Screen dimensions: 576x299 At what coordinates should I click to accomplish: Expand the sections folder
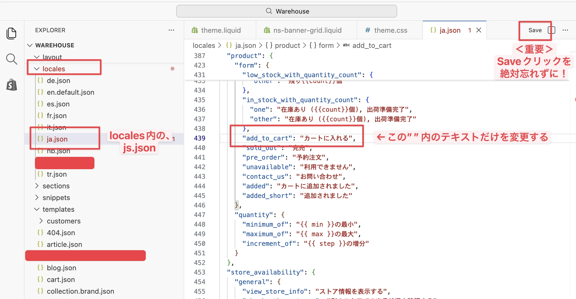point(37,186)
